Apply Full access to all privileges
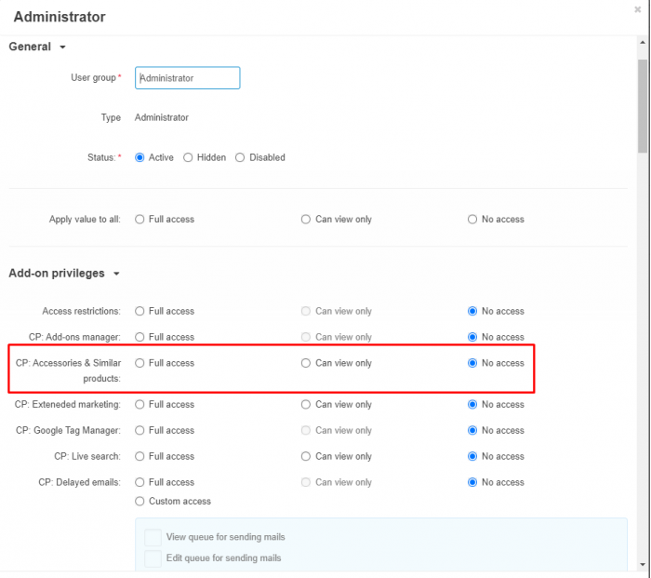 [139, 219]
